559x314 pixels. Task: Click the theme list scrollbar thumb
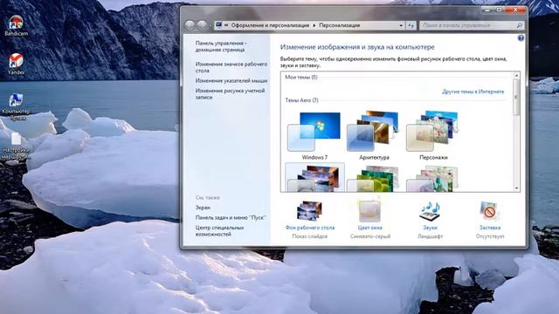tap(516, 97)
